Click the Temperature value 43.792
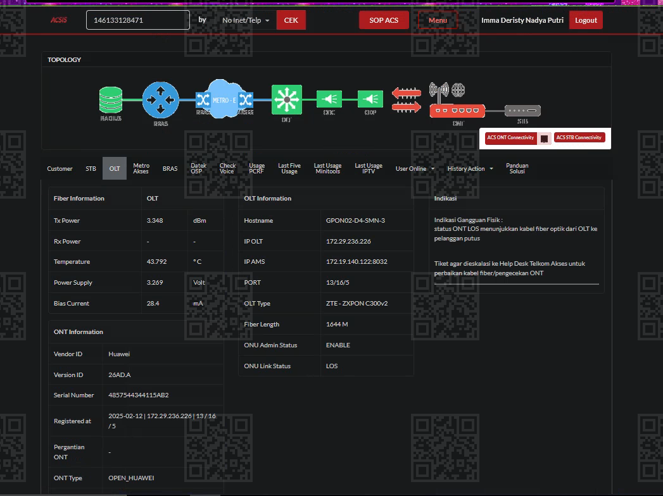Screen dimensions: 663x496 click(x=156, y=261)
